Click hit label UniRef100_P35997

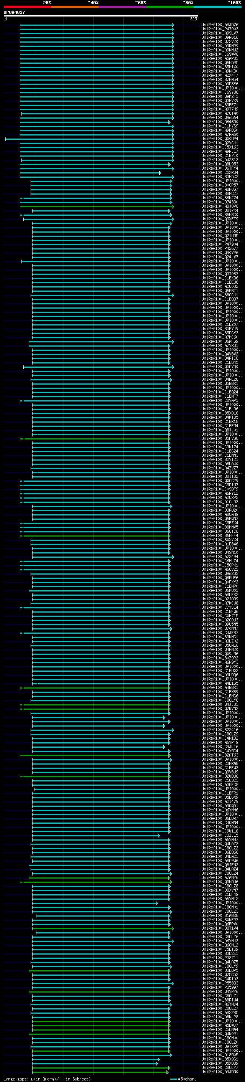[x=220, y=987]
